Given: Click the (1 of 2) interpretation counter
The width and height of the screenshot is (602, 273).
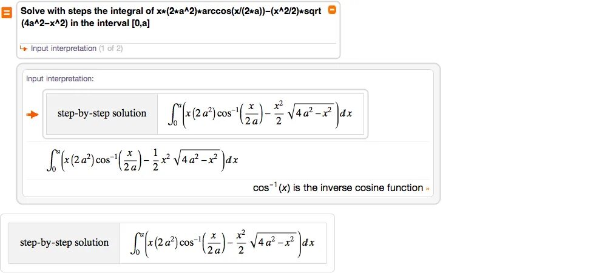Looking at the screenshot, I should tap(110, 49).
